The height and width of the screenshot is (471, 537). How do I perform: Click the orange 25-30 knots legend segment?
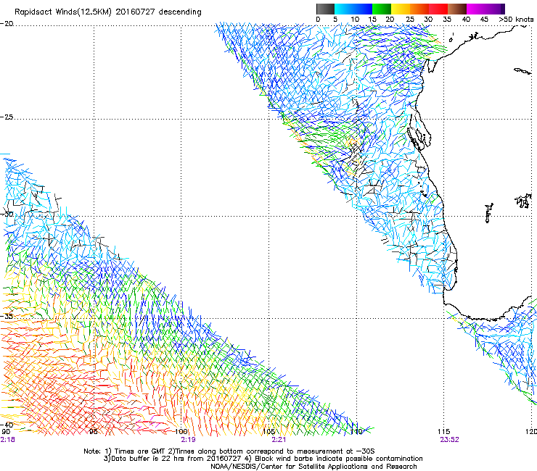coord(419,9)
